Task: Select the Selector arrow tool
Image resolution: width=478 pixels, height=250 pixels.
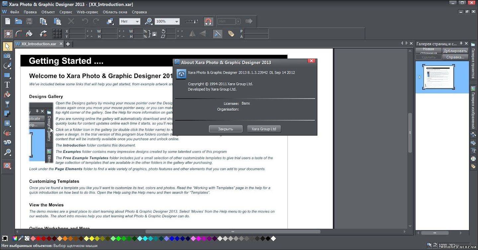Action: click(x=7, y=46)
